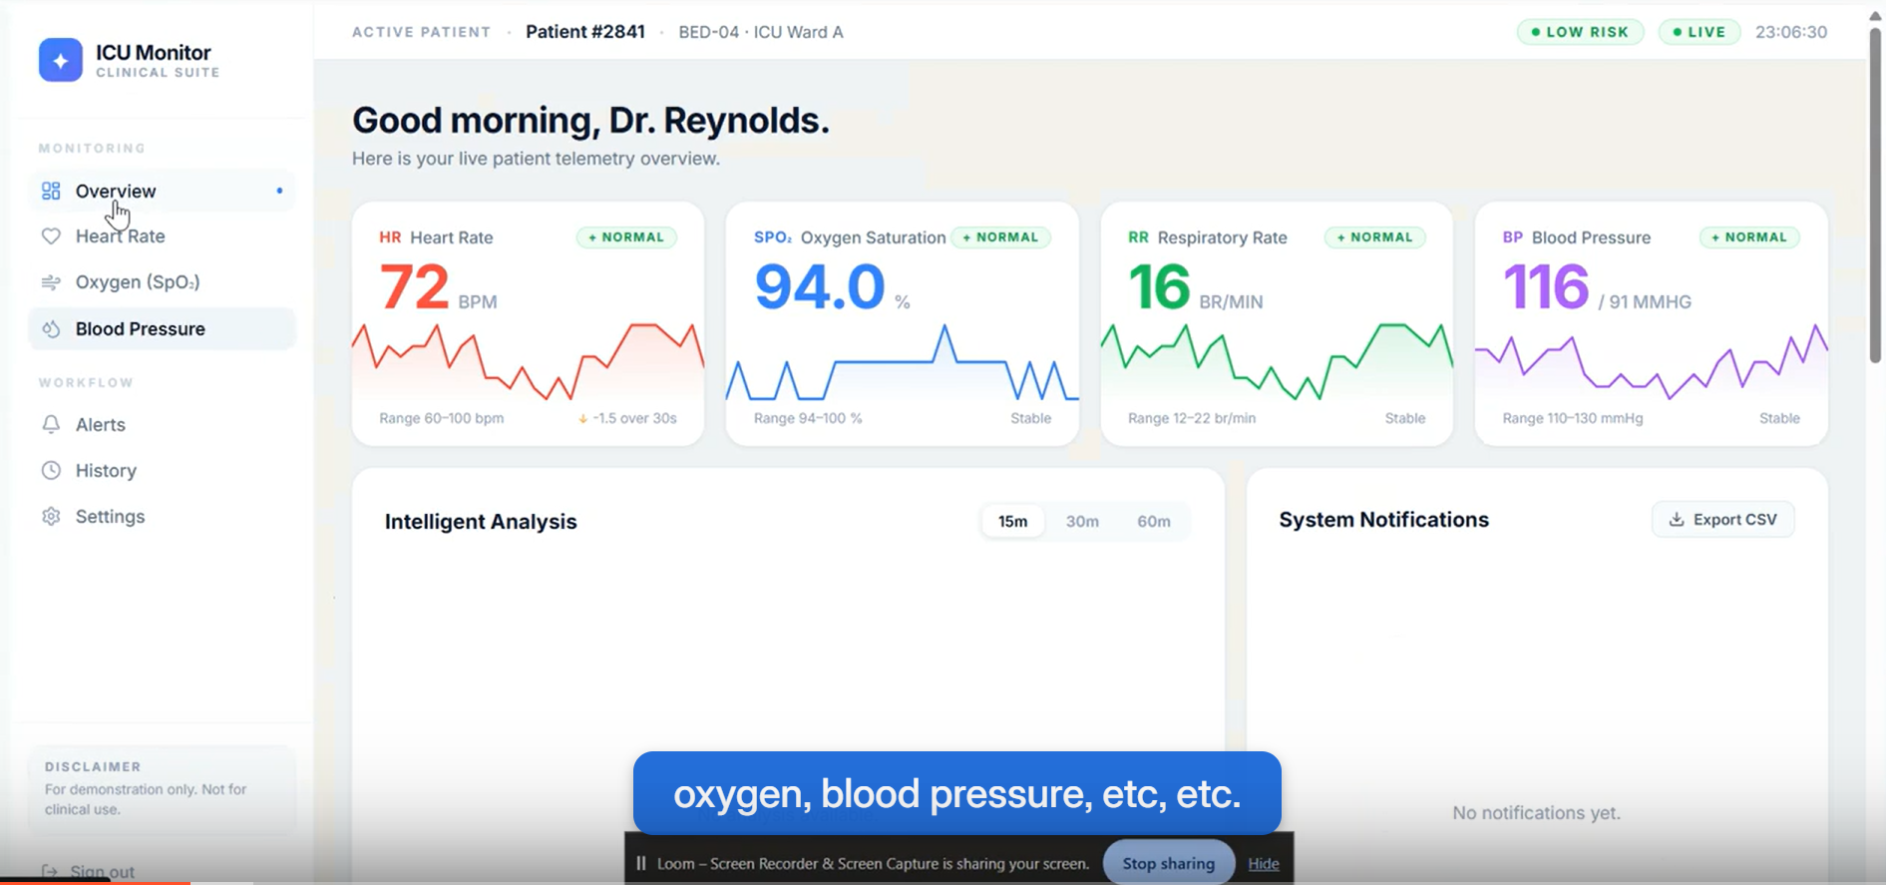Click the Alerts bell icon
The image size is (1886, 885).
[51, 424]
